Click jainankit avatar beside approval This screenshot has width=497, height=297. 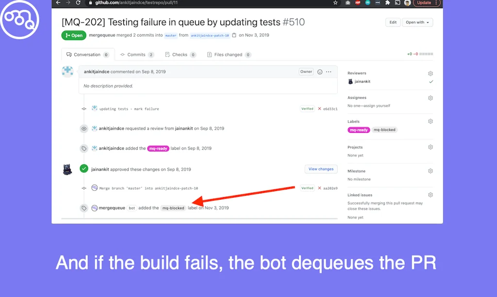[x=67, y=170]
